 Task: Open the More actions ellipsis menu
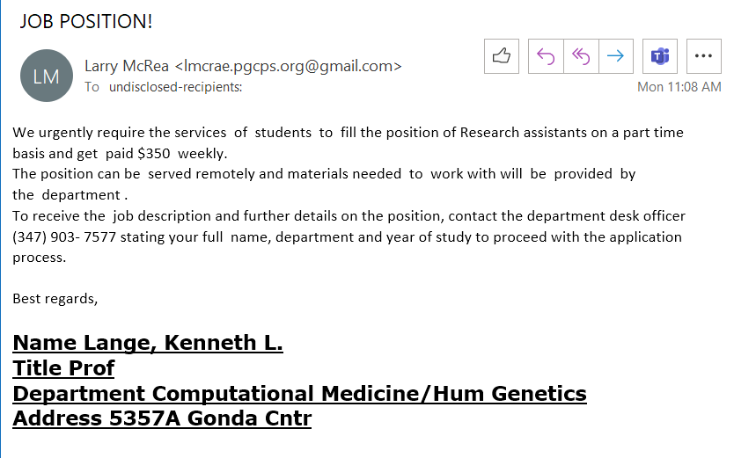tap(703, 56)
